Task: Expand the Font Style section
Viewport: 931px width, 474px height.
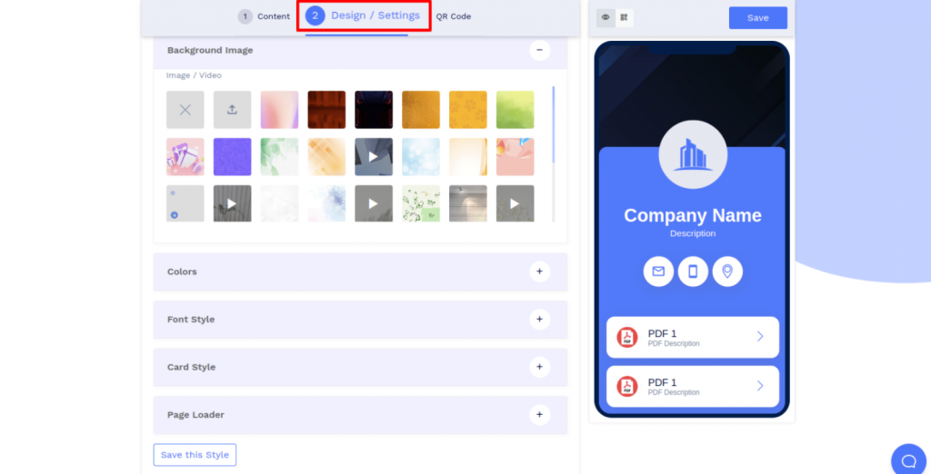Action: coord(539,320)
